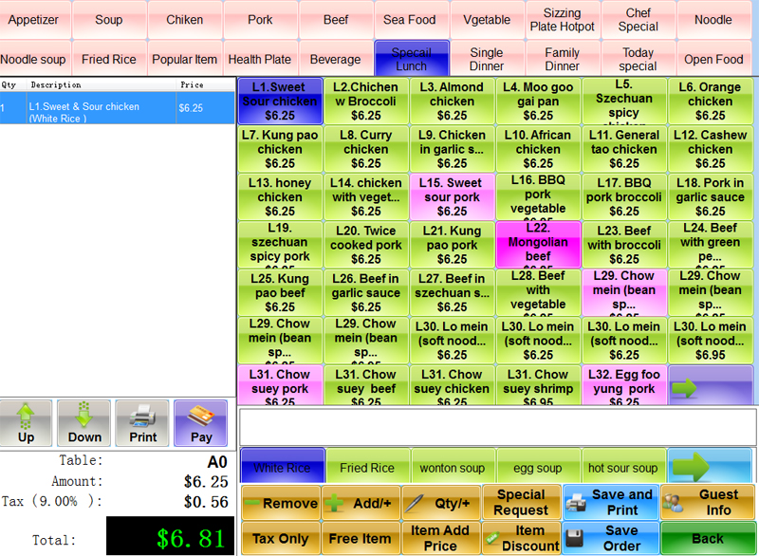The image size is (759, 556).
Task: Add L22 Mongolian beef to order
Action: (x=538, y=244)
